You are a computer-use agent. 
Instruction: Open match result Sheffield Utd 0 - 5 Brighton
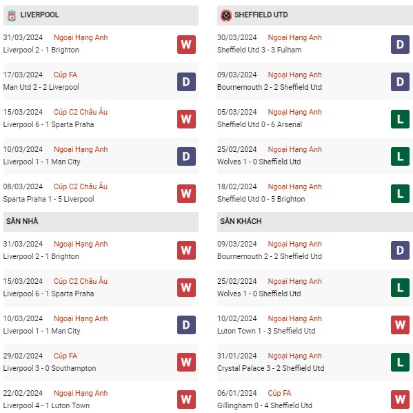261,199
